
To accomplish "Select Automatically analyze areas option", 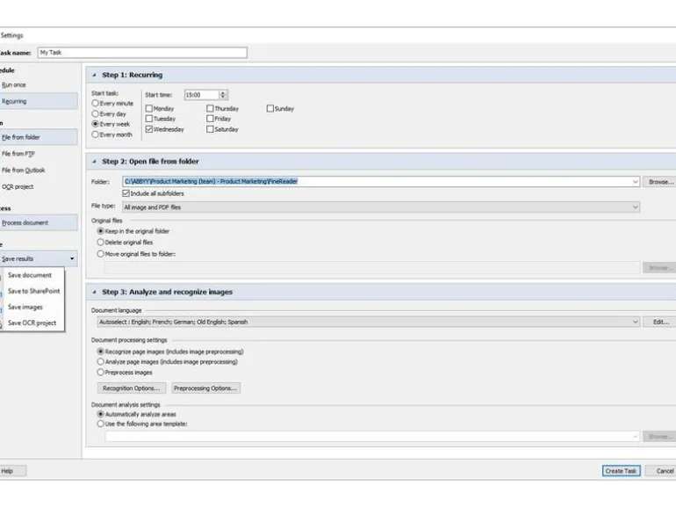I will [100, 414].
